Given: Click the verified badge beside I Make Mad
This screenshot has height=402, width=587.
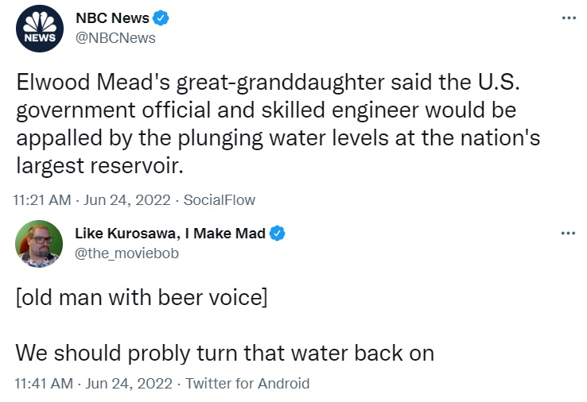Looking at the screenshot, I should click(278, 233).
